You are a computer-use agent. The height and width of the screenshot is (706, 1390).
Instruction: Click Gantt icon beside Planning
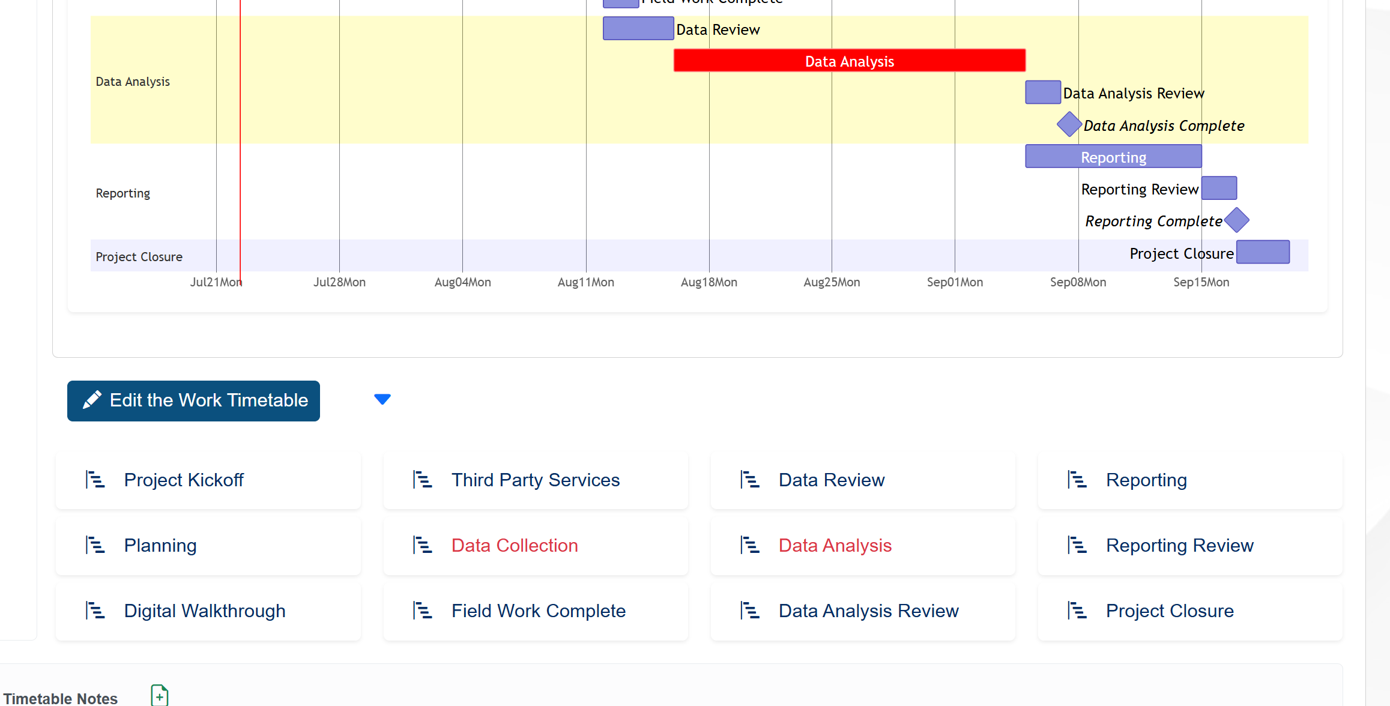(x=95, y=545)
